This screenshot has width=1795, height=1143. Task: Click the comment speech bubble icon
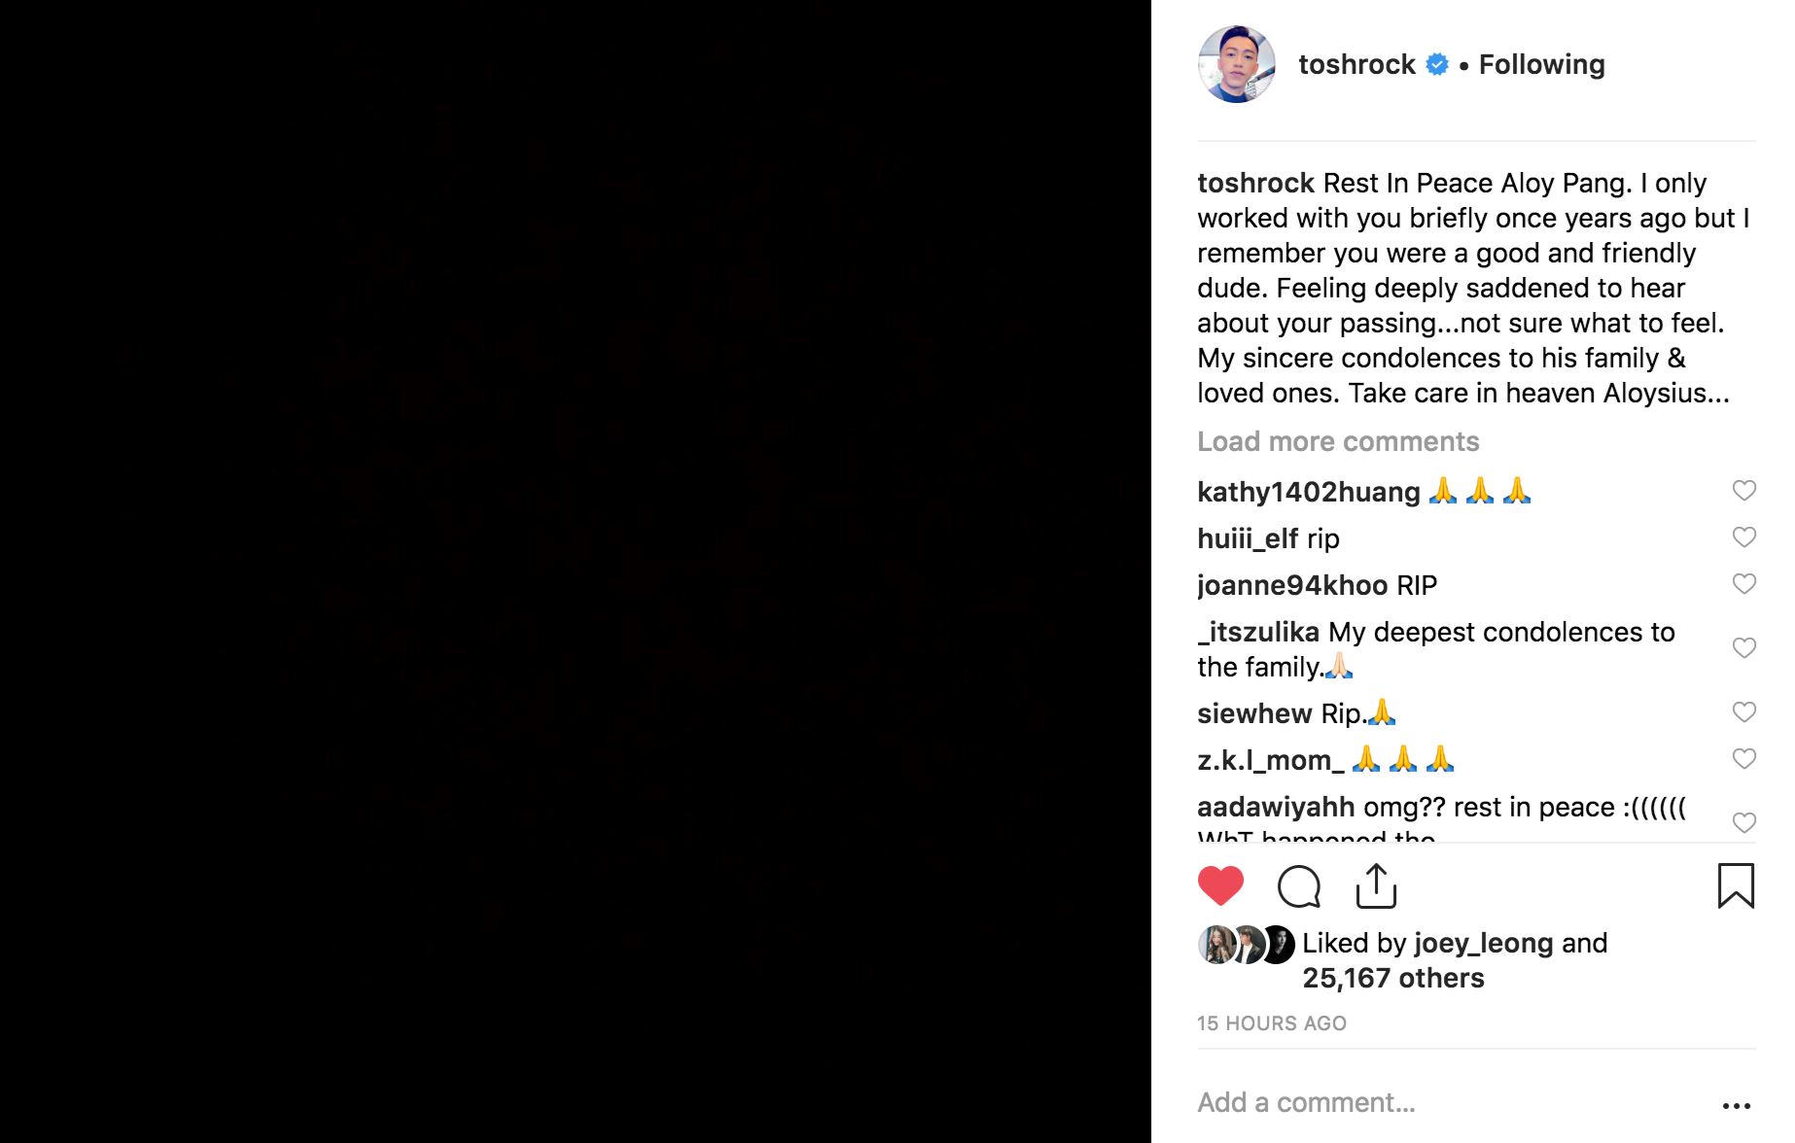[x=1298, y=885]
